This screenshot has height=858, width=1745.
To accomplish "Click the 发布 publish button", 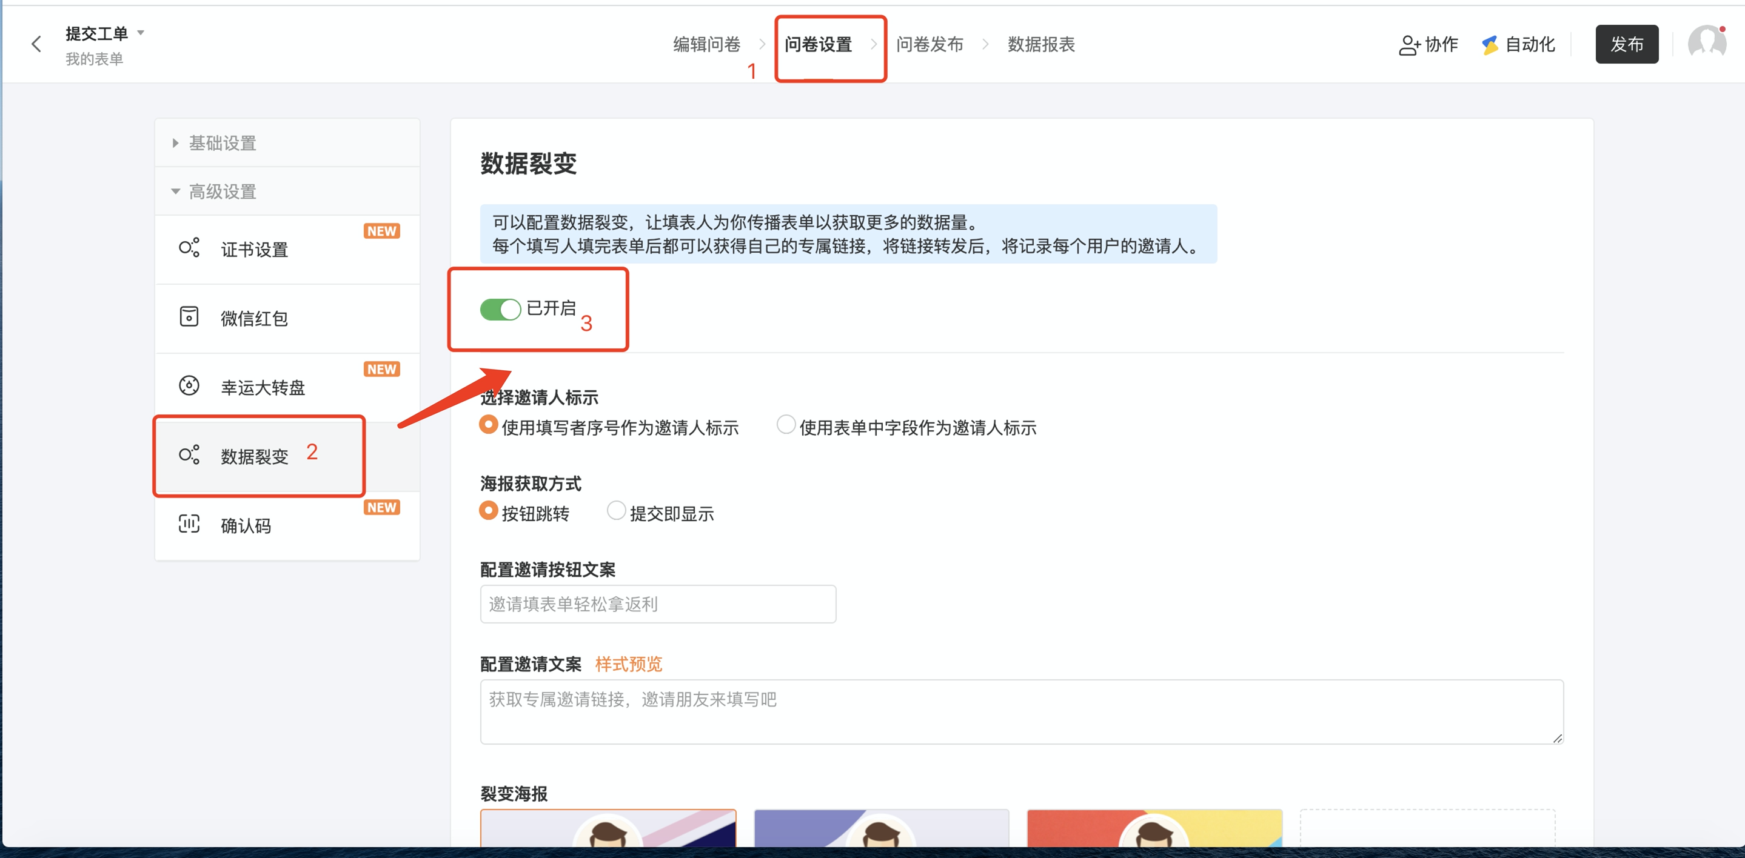I will (x=1626, y=44).
